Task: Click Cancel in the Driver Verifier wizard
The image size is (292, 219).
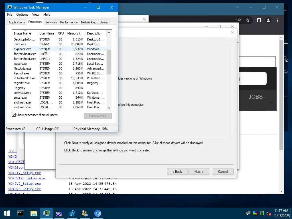Action: (223, 171)
